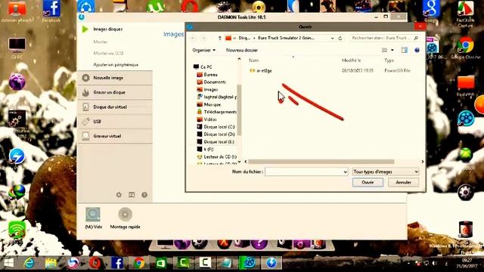
Task: Click DAEMON Tools taskbar icon
Action: click(x=271, y=263)
